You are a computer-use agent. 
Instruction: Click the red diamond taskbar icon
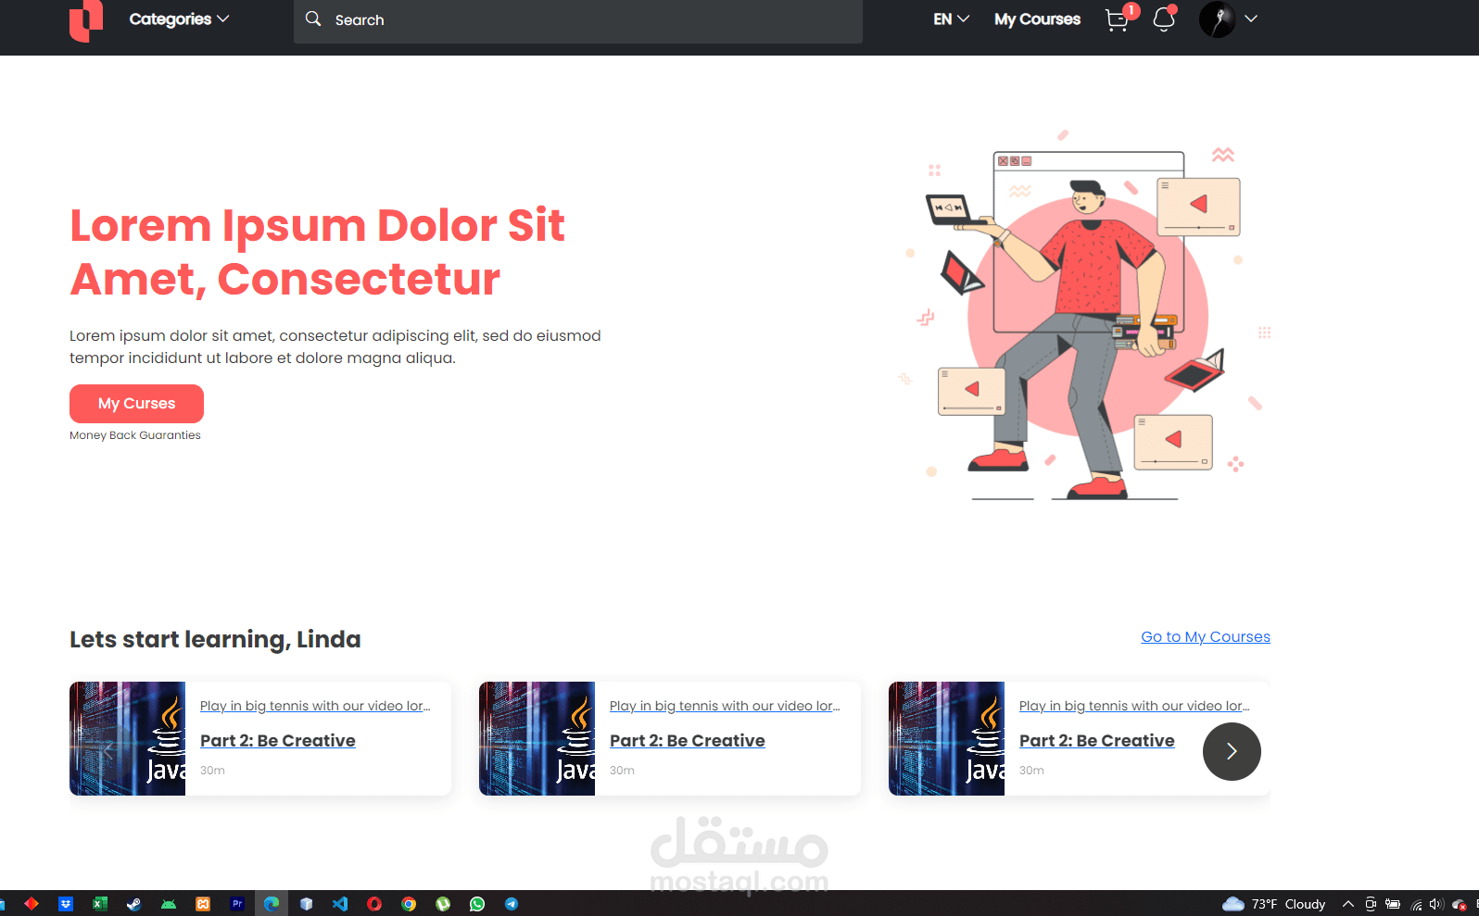pos(32,904)
